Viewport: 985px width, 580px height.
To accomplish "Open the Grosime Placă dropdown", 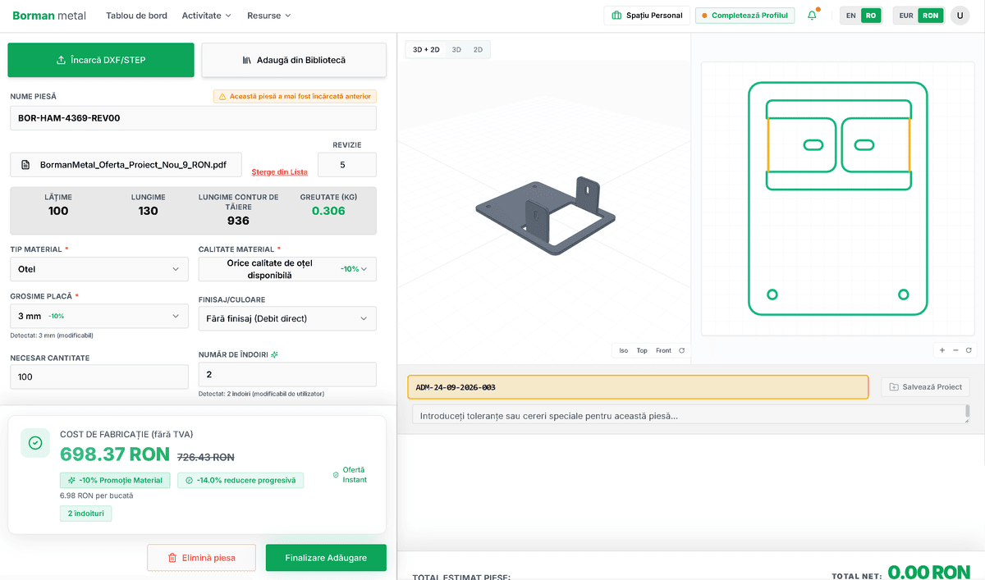I will (x=99, y=316).
